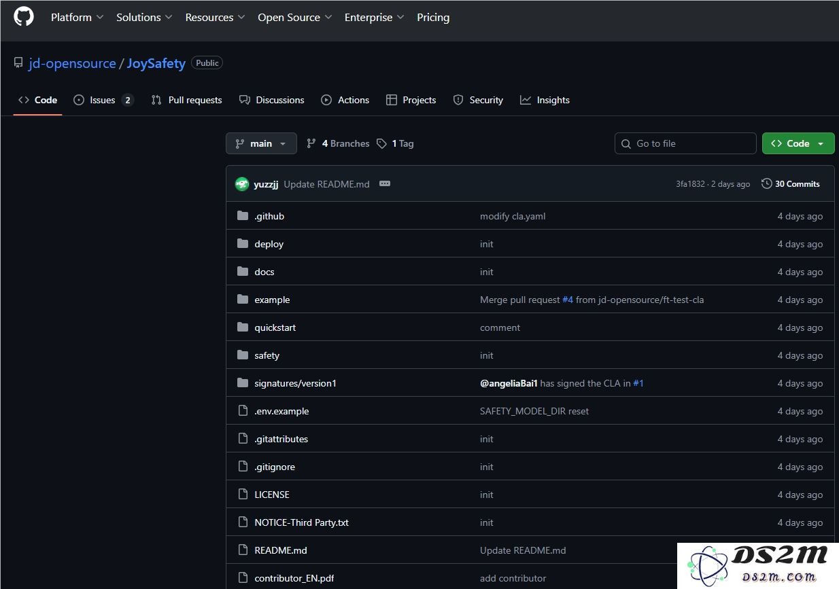Click the tag icon beside 1 Tag

(x=382, y=143)
